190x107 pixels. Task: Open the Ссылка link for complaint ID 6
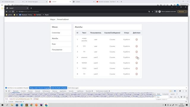112,63
